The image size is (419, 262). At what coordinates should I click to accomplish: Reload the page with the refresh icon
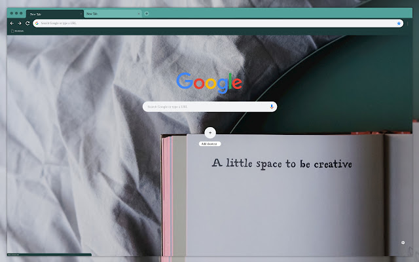coord(27,24)
